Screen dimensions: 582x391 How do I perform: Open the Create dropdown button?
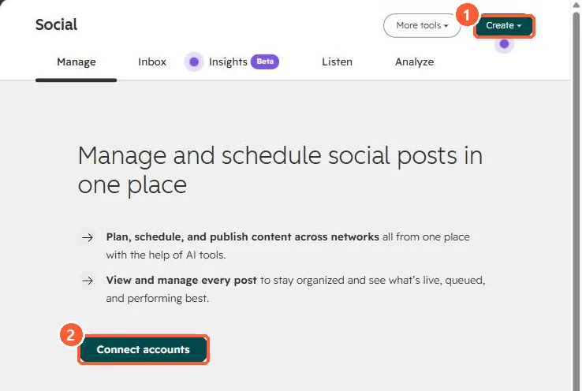(x=504, y=25)
